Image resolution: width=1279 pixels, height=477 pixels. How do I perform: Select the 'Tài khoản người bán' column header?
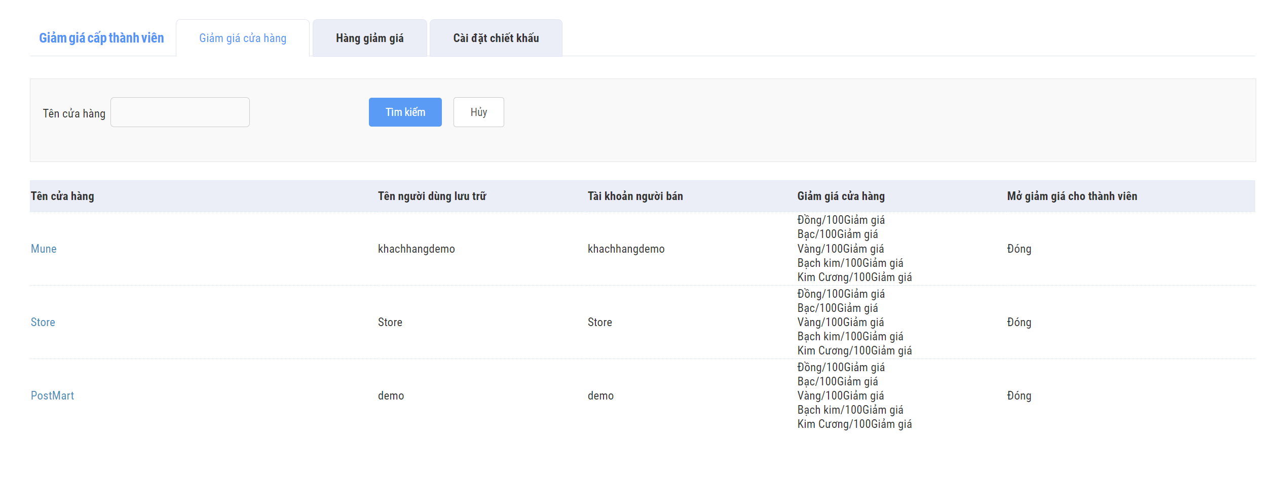635,196
